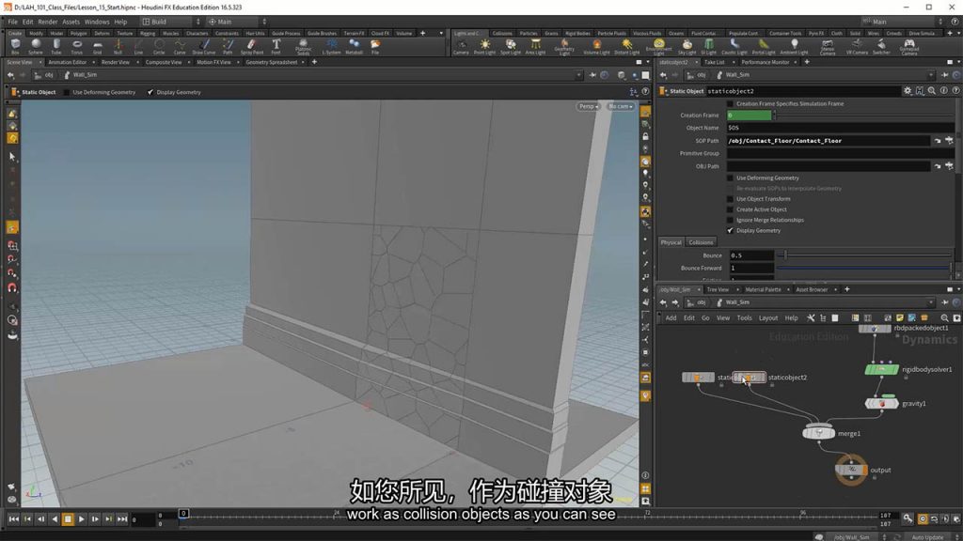Viewport: 963px width, 541px height.
Task: Add a Camera from the lights shelf
Action: coord(461,47)
